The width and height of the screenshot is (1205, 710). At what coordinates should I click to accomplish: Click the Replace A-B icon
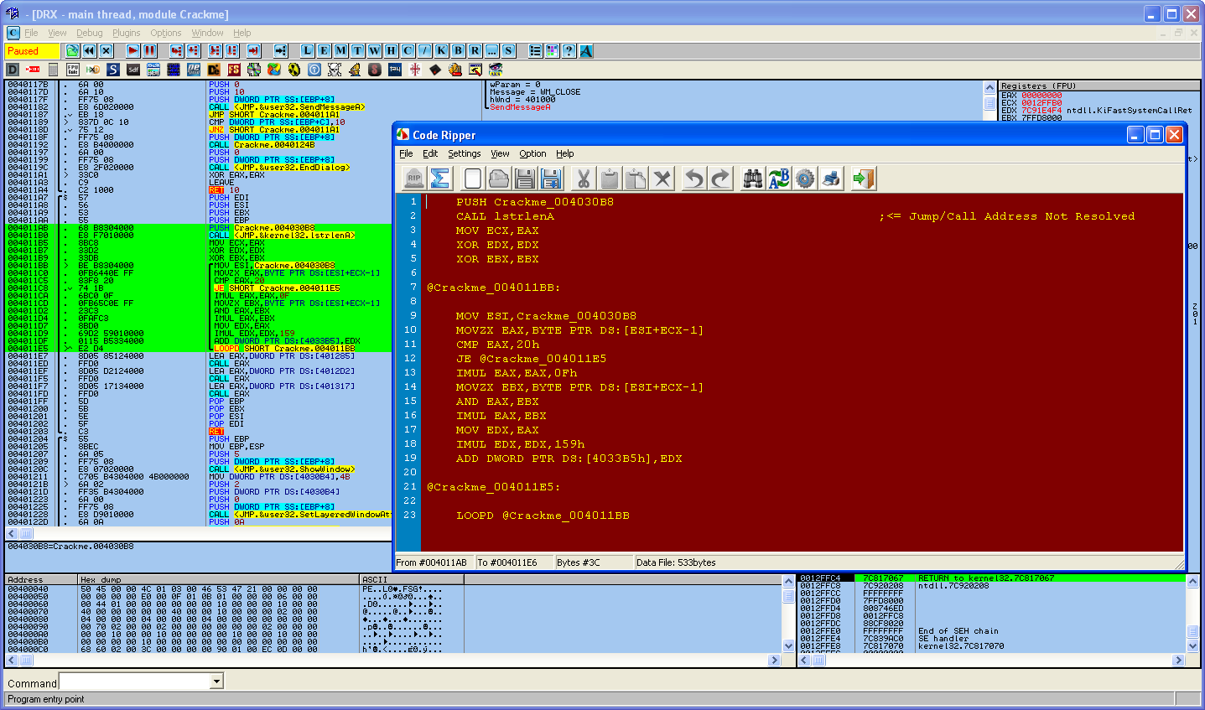[x=779, y=178]
